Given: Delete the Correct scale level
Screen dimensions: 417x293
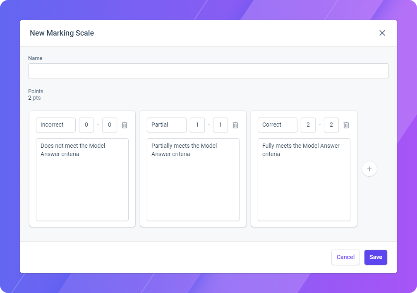Looking at the screenshot, I should [x=346, y=125].
